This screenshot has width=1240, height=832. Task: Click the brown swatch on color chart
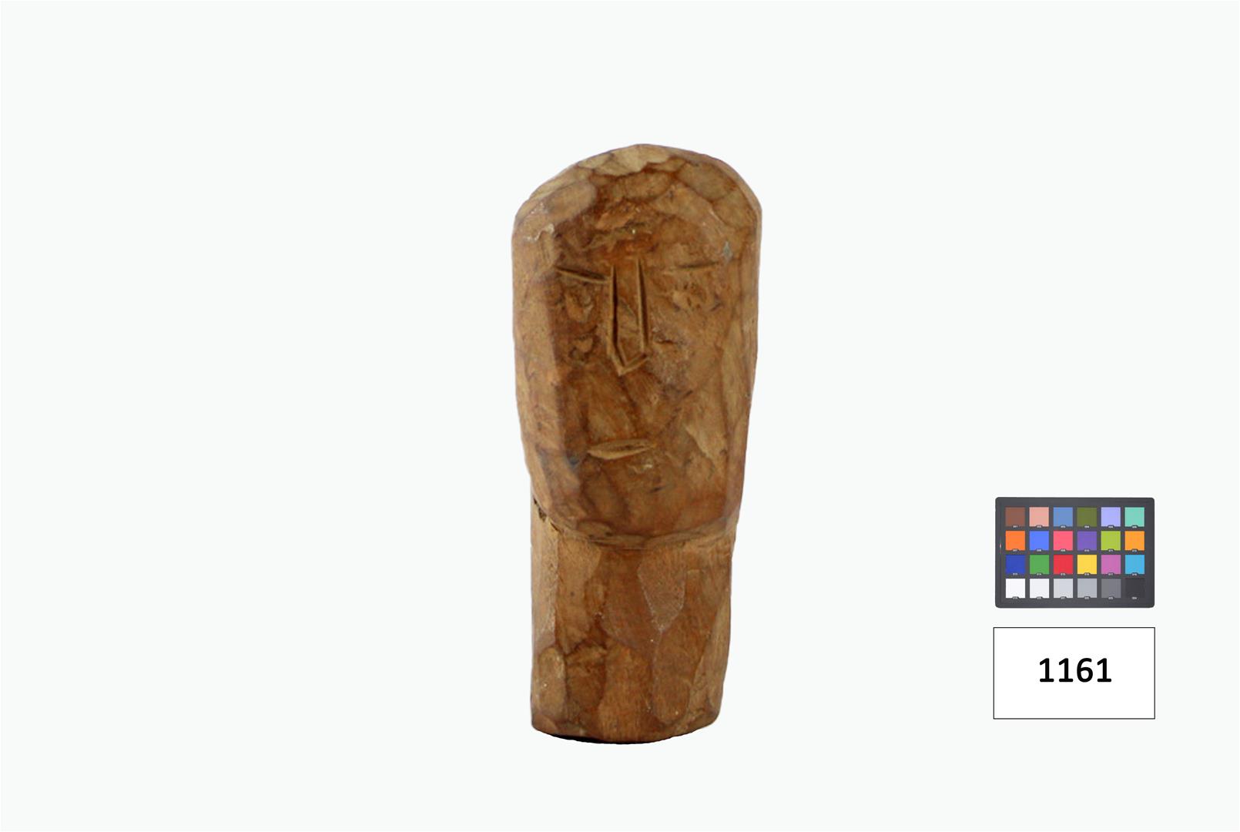[1015, 517]
